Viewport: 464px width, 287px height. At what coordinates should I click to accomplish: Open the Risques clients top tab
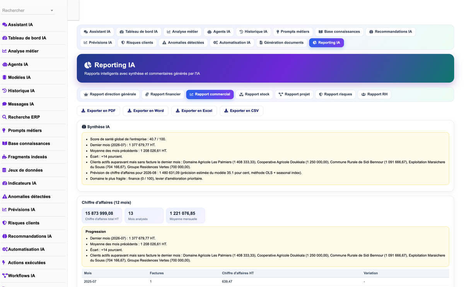137,42
